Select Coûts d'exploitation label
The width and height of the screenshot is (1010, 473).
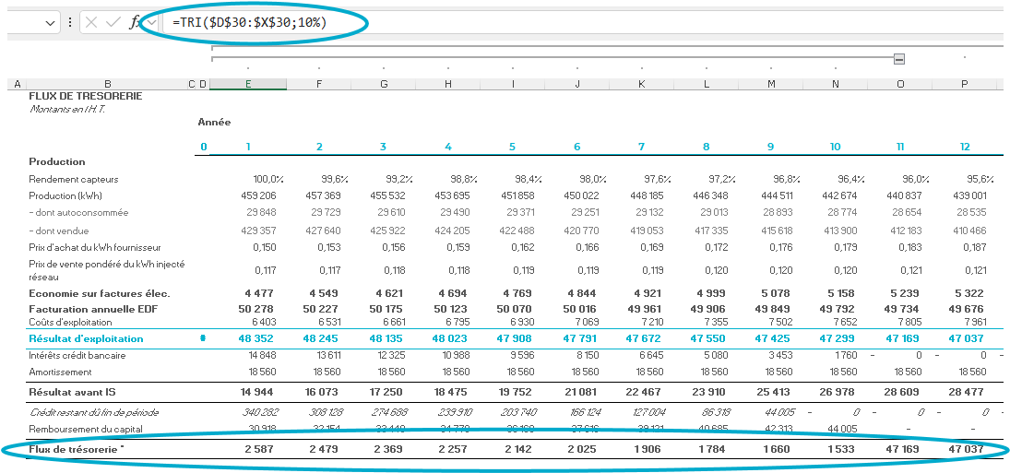coord(70,322)
